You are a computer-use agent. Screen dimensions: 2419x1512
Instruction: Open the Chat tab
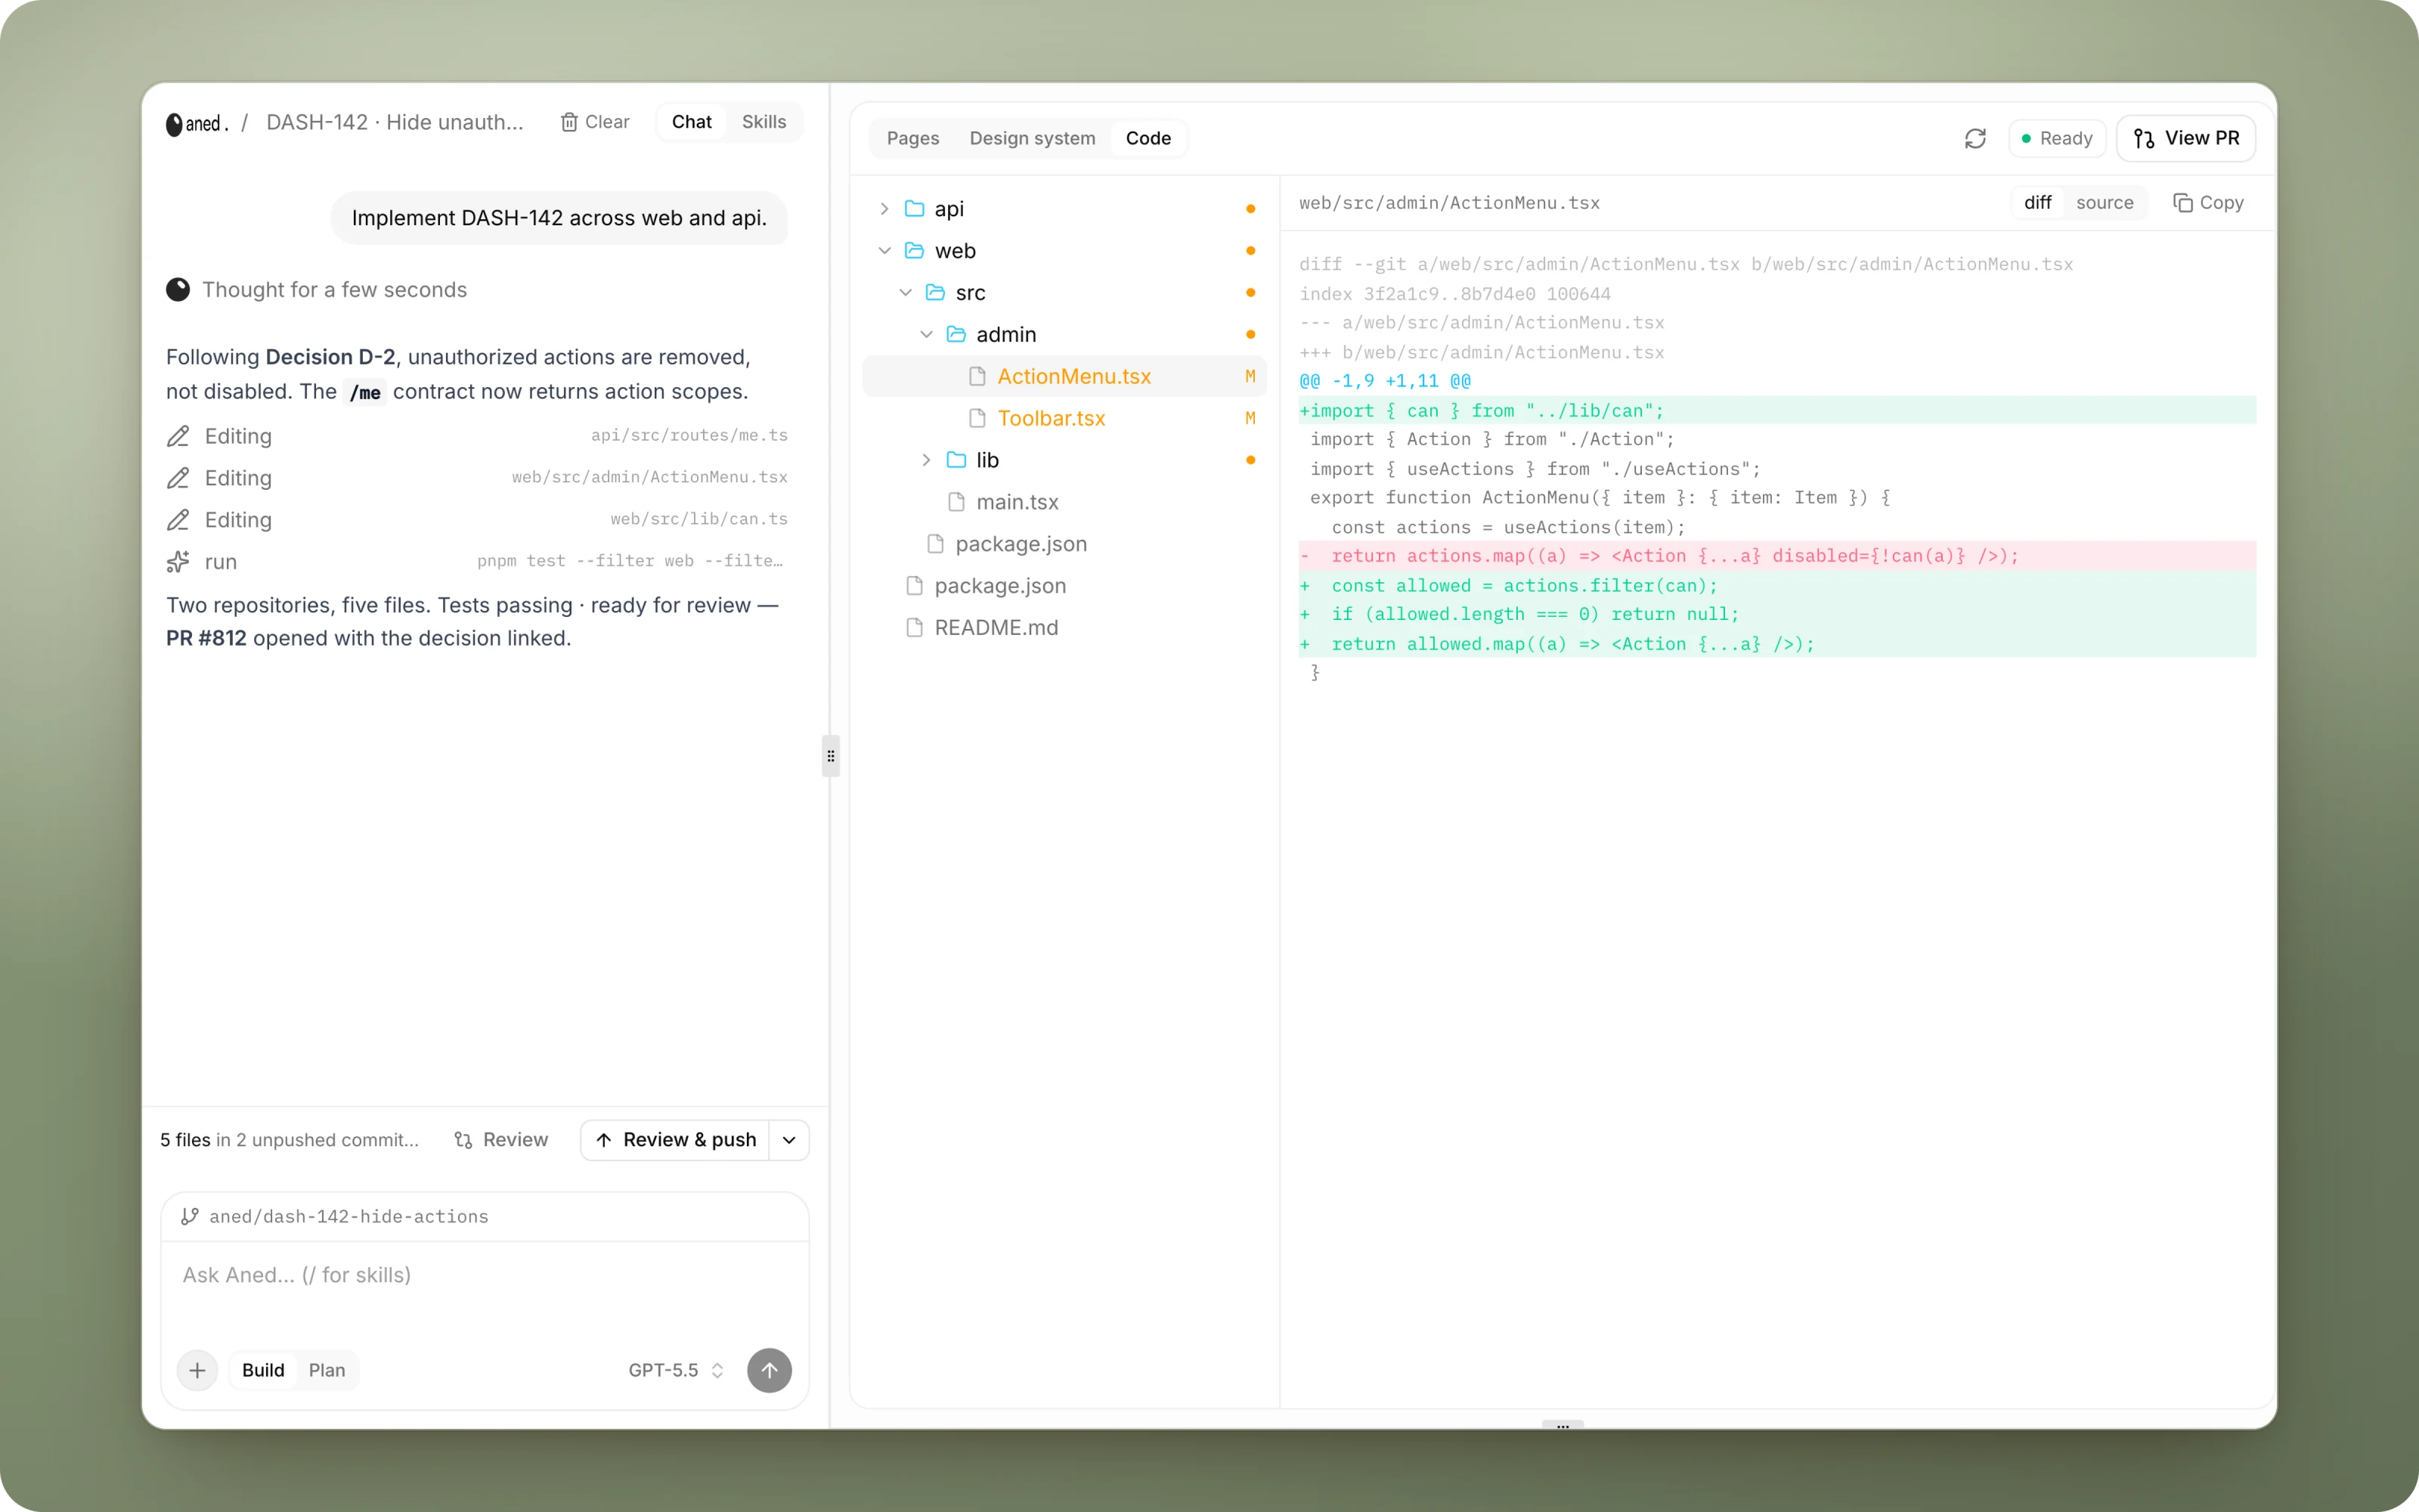click(692, 122)
